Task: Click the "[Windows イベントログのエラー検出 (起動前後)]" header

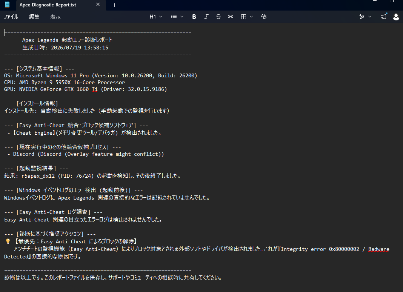Action: point(74,190)
